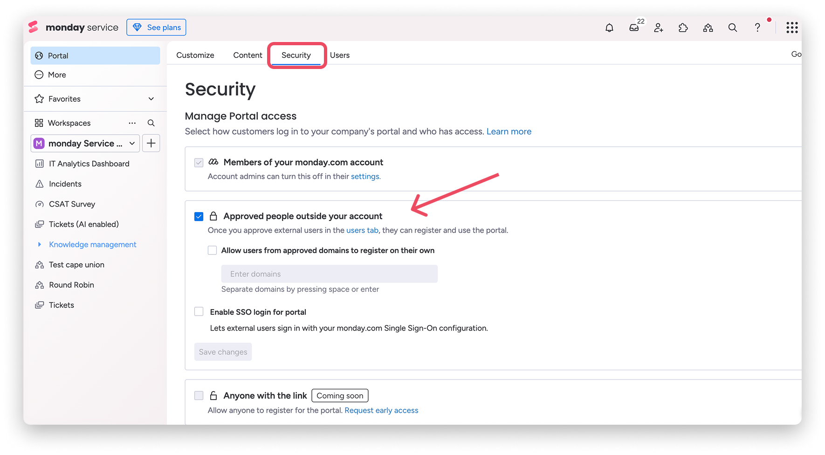The height and width of the screenshot is (455, 825).
Task: Click the search magnifier in top bar
Action: click(733, 28)
